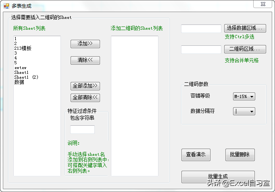Screen dimensions: 275x192
Task: Select sheet "4" in the list
Action: tap(37, 58)
